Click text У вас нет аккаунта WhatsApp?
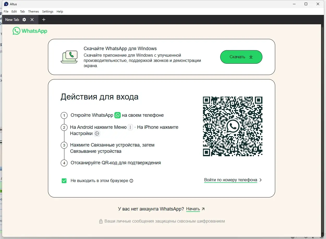Image resolution: width=326 pixels, height=239 pixels. tap(151, 209)
